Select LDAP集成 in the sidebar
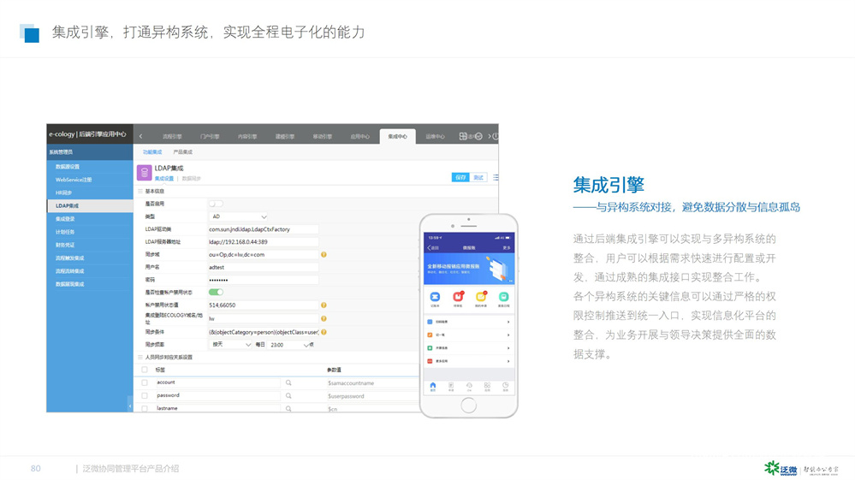Screen dimensions: 855x480 coord(89,206)
